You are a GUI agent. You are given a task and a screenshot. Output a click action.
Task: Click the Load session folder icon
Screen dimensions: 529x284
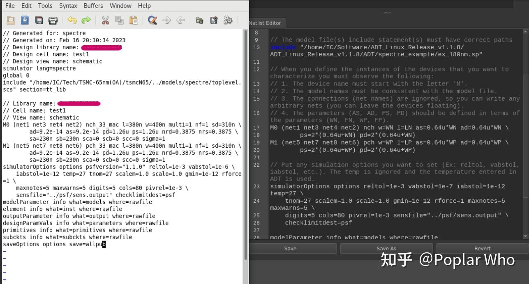(x=200, y=20)
